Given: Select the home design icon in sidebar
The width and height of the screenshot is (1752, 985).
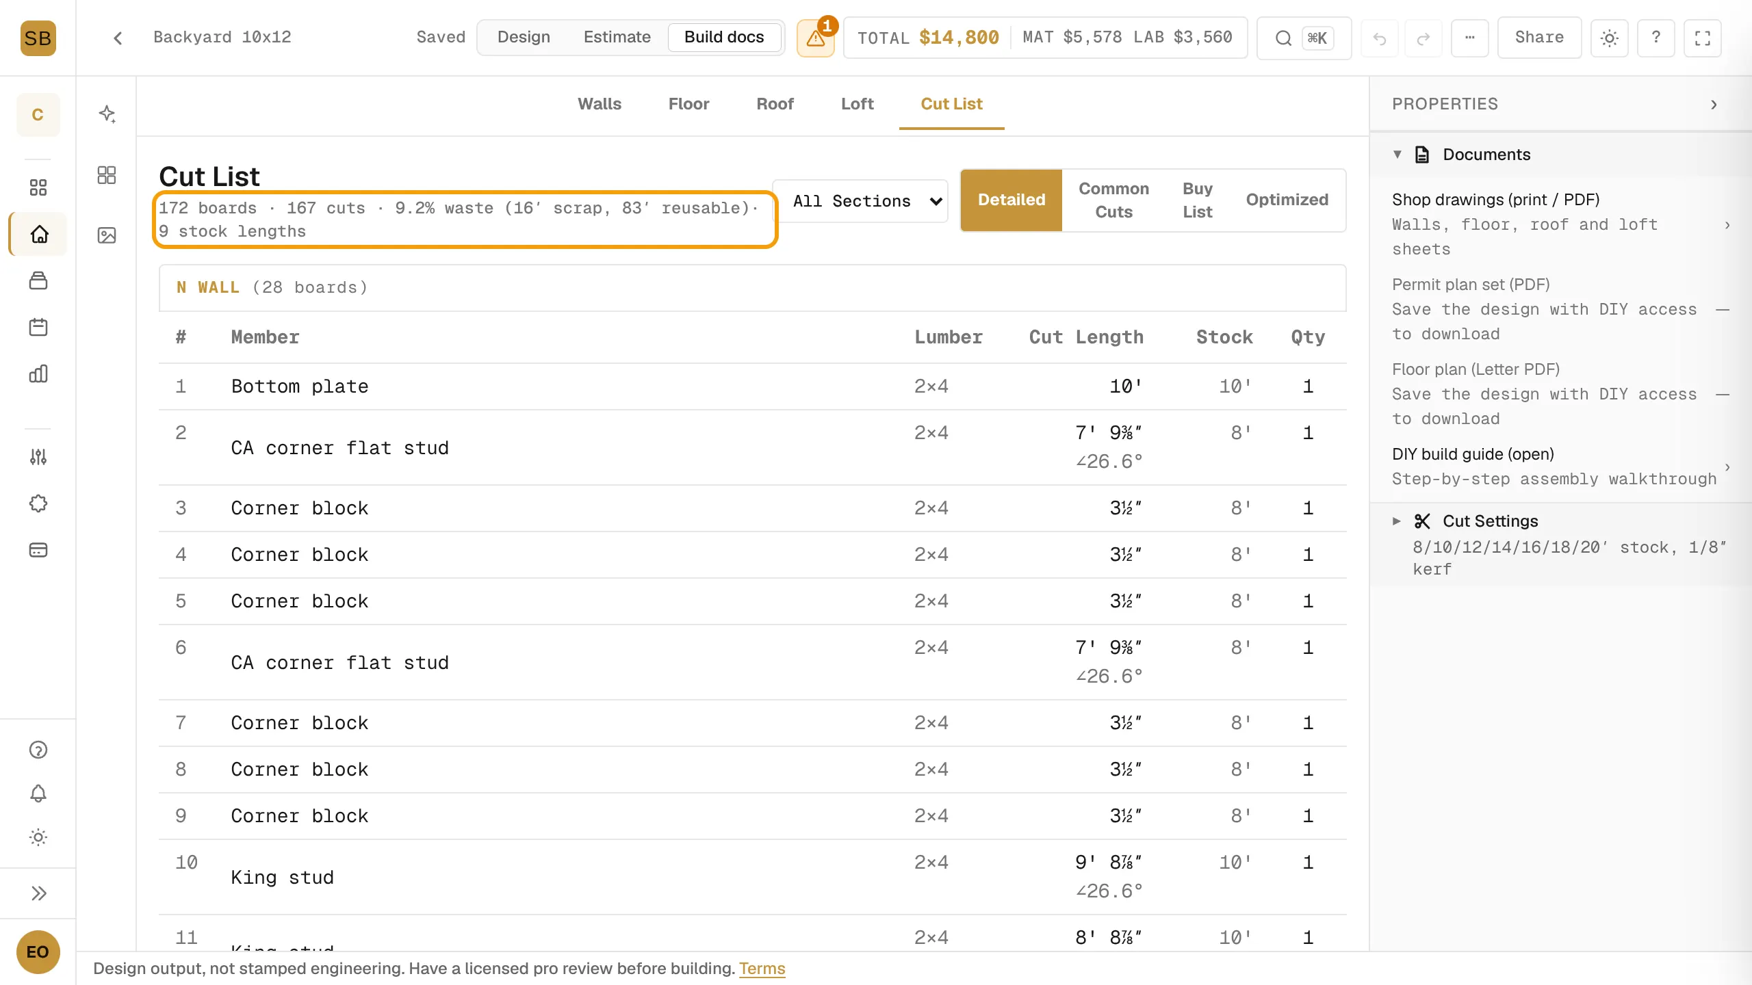Looking at the screenshot, I should 39,234.
